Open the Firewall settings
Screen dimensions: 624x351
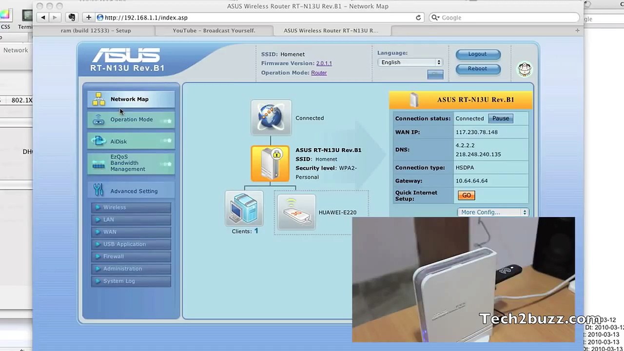pos(131,256)
